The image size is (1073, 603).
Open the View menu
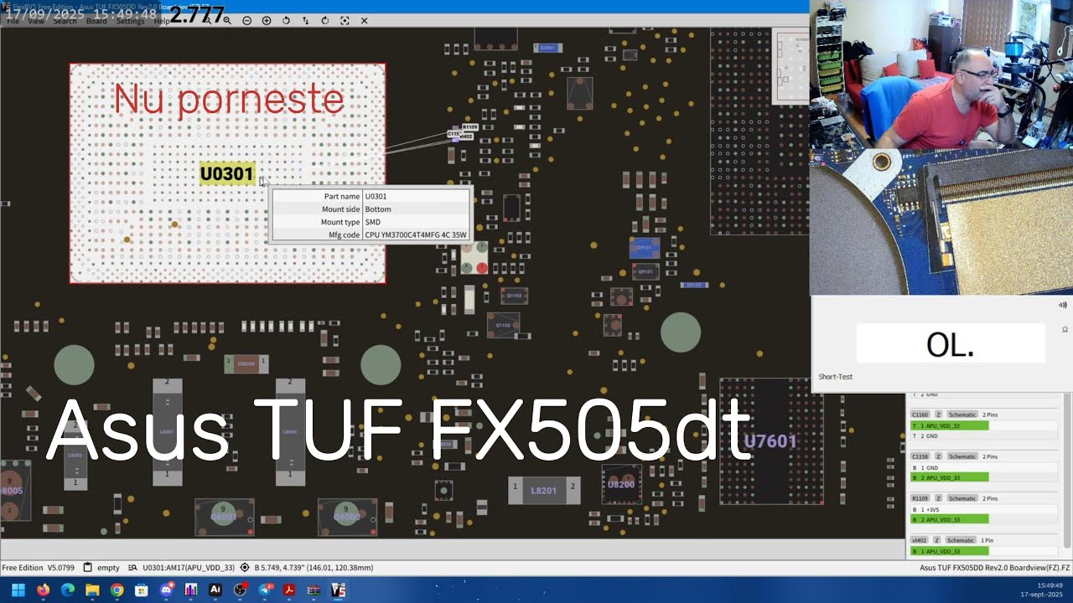pos(36,21)
